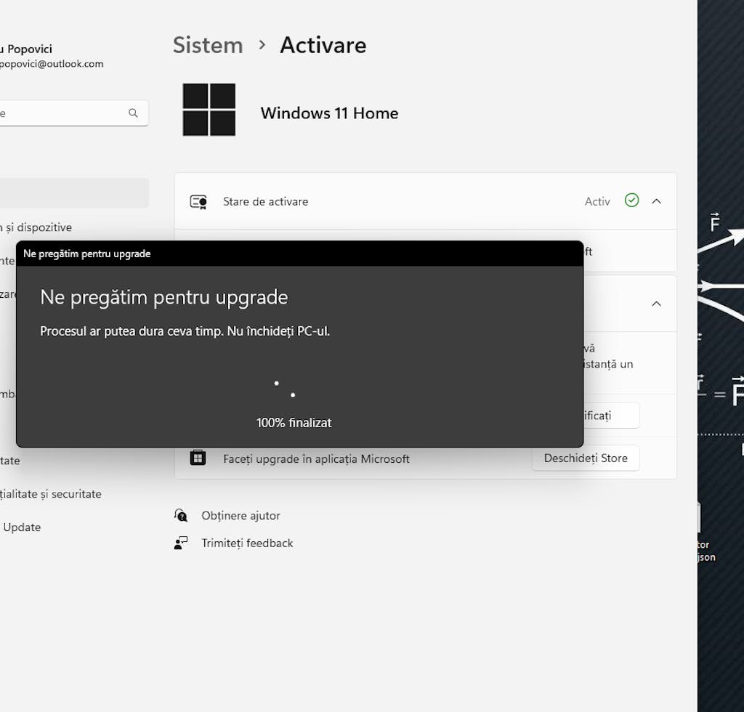This screenshot has height=712, width=744.
Task: Click the search magnifier icon in sidebar
Action: click(133, 113)
